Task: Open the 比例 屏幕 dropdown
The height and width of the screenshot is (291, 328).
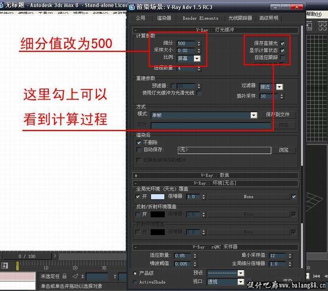Action: (197, 59)
